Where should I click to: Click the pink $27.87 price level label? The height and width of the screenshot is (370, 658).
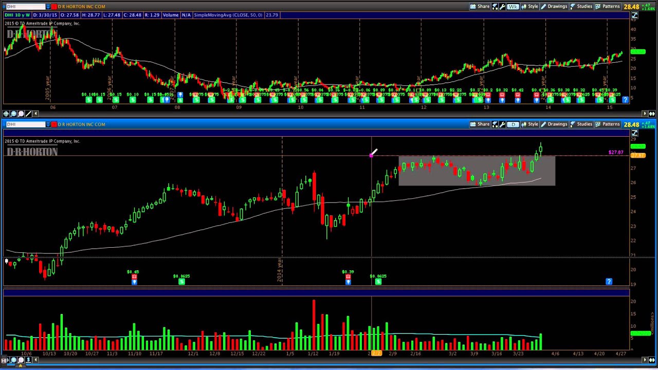615,153
